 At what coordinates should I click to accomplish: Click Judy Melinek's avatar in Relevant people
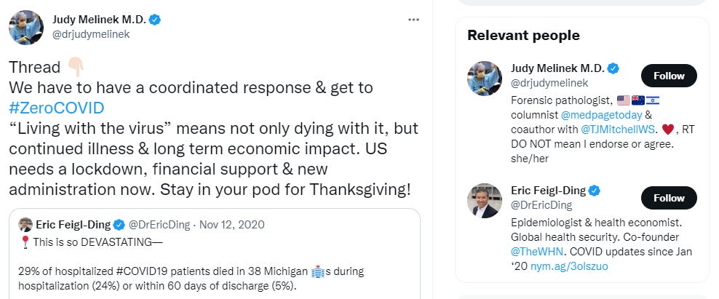click(484, 79)
